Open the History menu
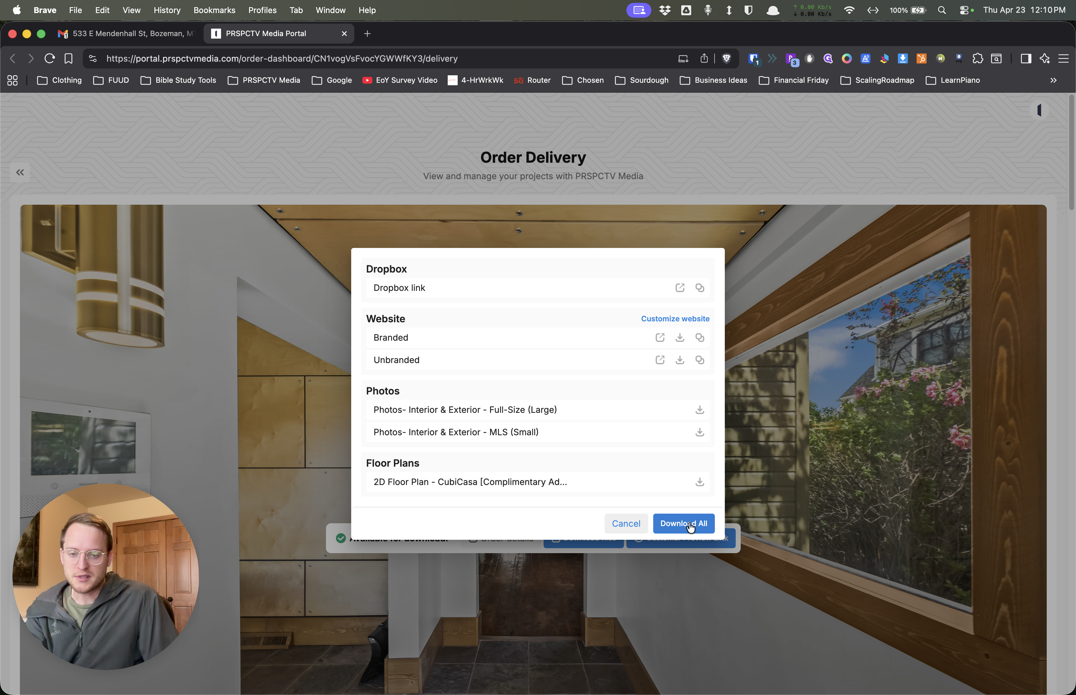Screen dimensions: 1076x695 coord(167,10)
